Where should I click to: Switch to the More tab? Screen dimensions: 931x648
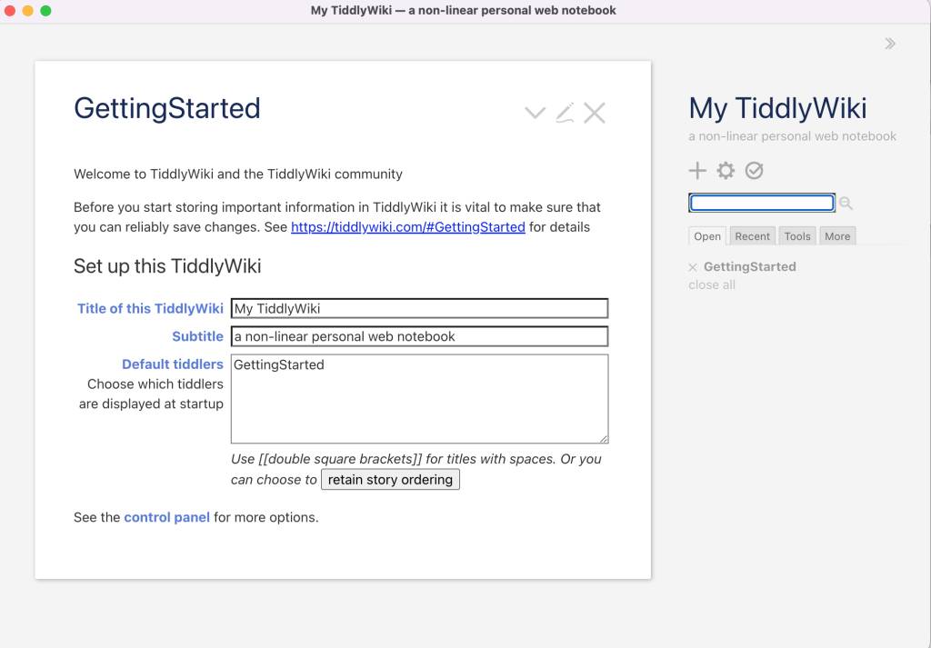click(837, 236)
